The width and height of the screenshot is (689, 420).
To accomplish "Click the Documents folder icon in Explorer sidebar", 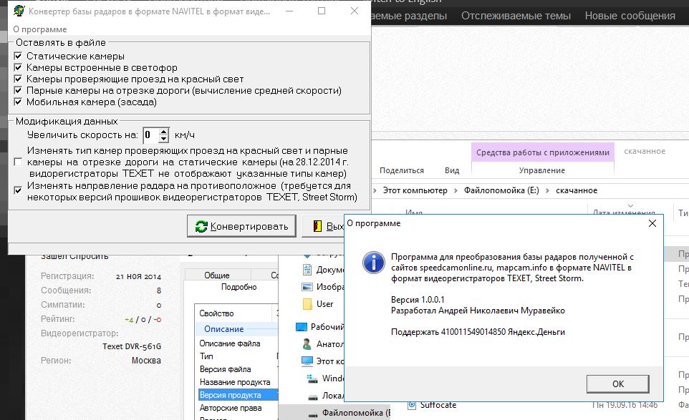I will (x=307, y=270).
